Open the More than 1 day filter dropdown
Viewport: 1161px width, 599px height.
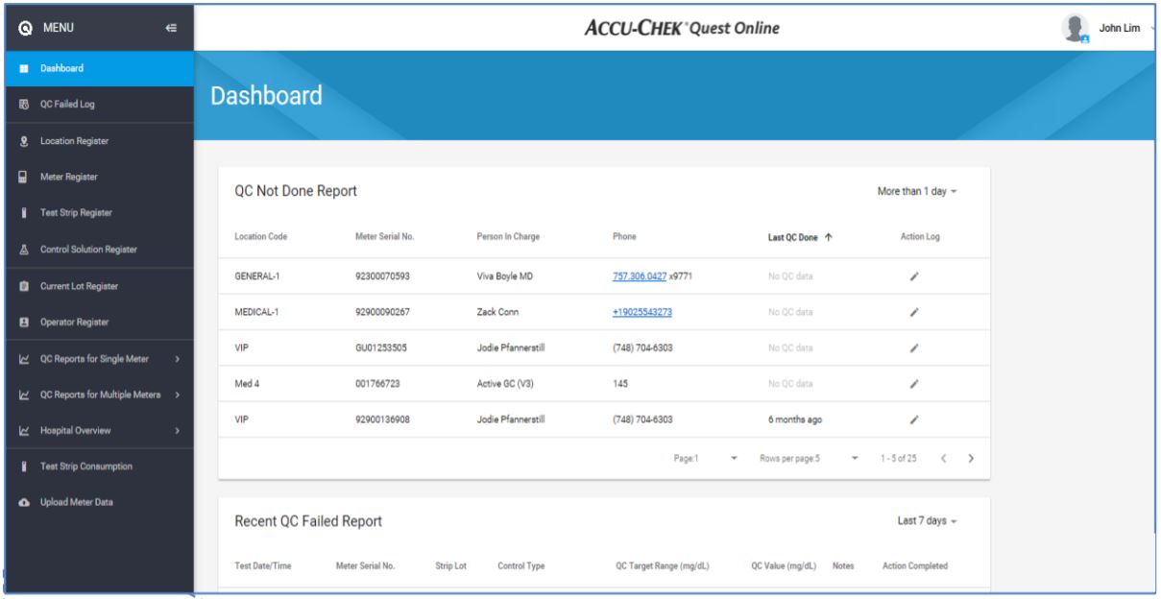pyautogui.click(x=917, y=192)
